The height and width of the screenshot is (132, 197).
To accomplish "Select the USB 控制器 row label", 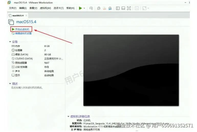I will coord(21,67).
